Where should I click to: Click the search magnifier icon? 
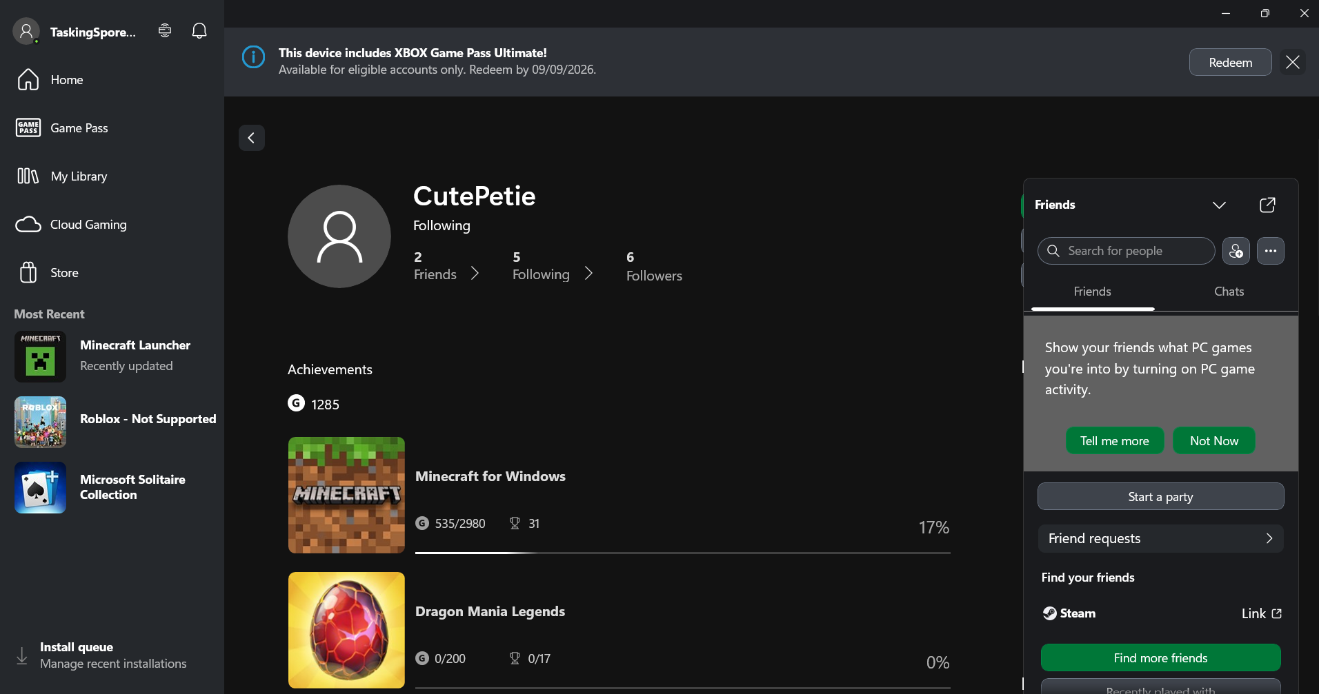tap(1053, 251)
